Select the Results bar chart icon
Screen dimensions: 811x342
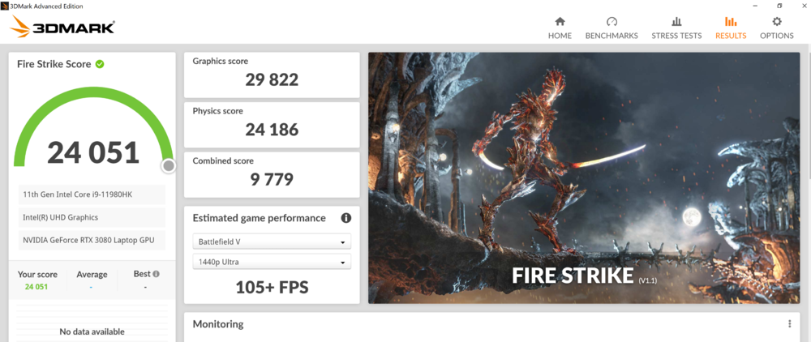pyautogui.click(x=731, y=22)
